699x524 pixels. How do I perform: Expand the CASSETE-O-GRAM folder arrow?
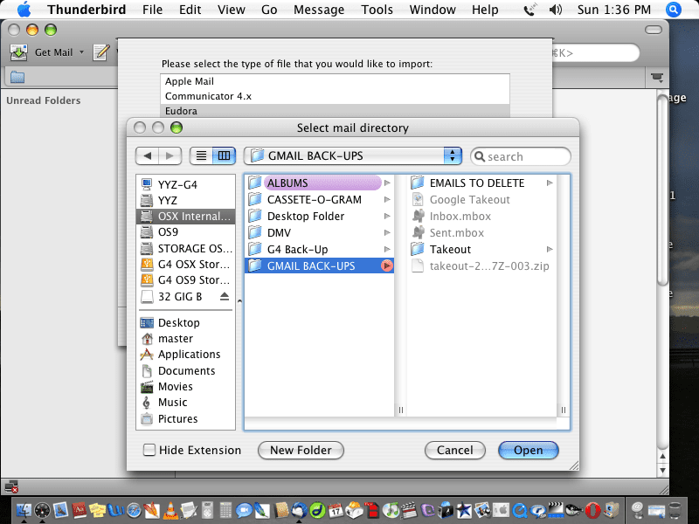tap(387, 199)
